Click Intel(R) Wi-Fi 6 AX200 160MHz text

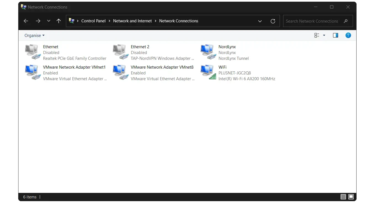pyautogui.click(x=247, y=79)
